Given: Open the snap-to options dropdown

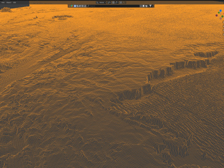Looking at the screenshot, I should pyautogui.click(x=117, y=2).
